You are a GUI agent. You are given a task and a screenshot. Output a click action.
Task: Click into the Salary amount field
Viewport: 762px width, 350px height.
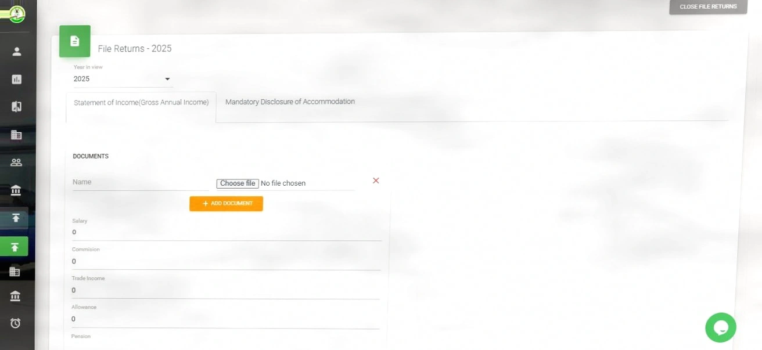[227, 232]
